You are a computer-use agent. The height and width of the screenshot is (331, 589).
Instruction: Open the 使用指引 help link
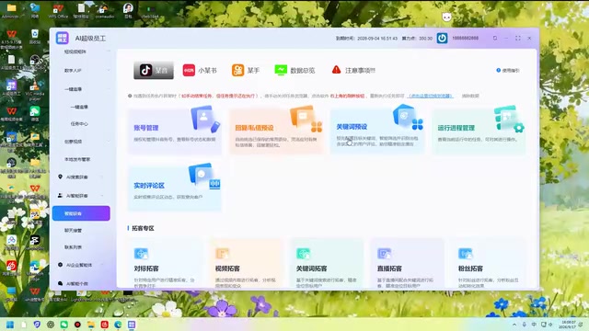pos(508,70)
